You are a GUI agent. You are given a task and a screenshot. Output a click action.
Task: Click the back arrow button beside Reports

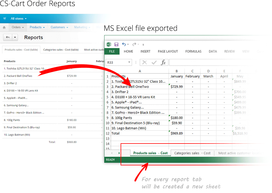[7, 37]
